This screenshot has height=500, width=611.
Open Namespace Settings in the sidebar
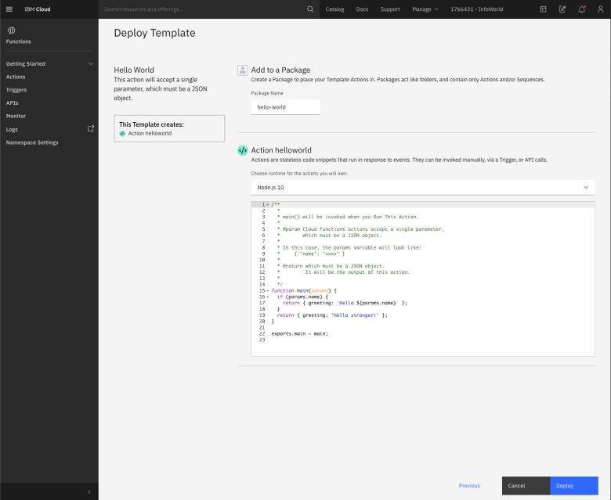[x=32, y=142]
